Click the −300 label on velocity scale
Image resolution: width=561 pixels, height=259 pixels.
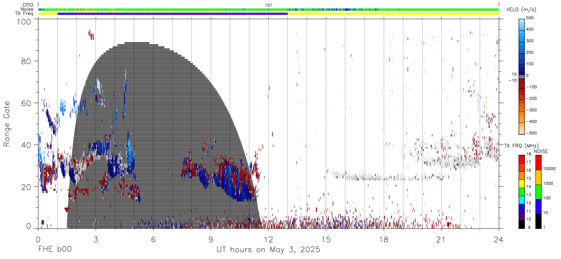(x=532, y=110)
